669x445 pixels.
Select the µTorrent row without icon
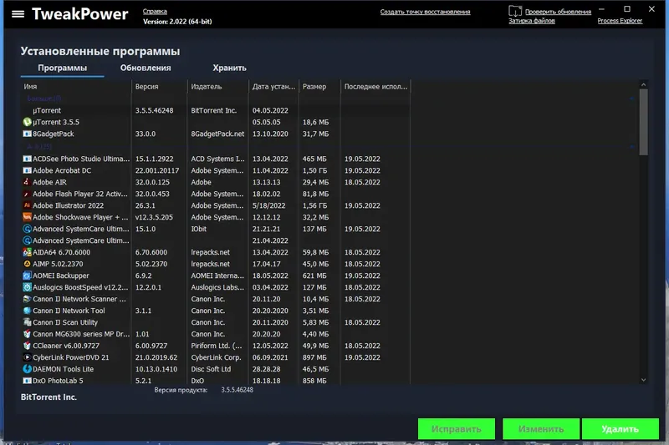pos(216,110)
